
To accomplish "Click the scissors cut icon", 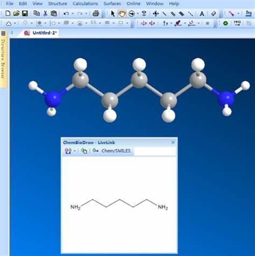I will (x=45, y=13).
